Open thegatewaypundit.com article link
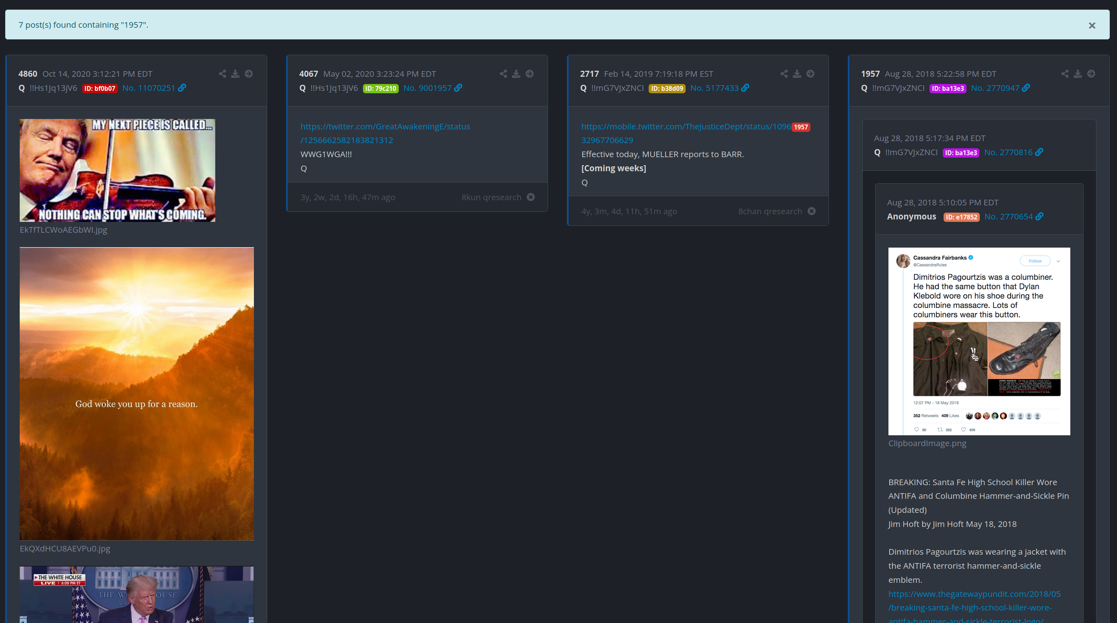The image size is (1117, 623). [974, 607]
